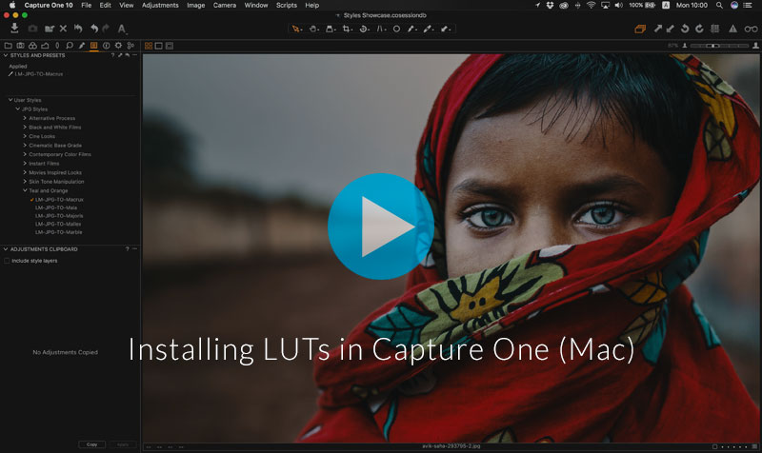762x453 pixels.
Task: Expand the Black and White Films folder
Action: (24, 127)
